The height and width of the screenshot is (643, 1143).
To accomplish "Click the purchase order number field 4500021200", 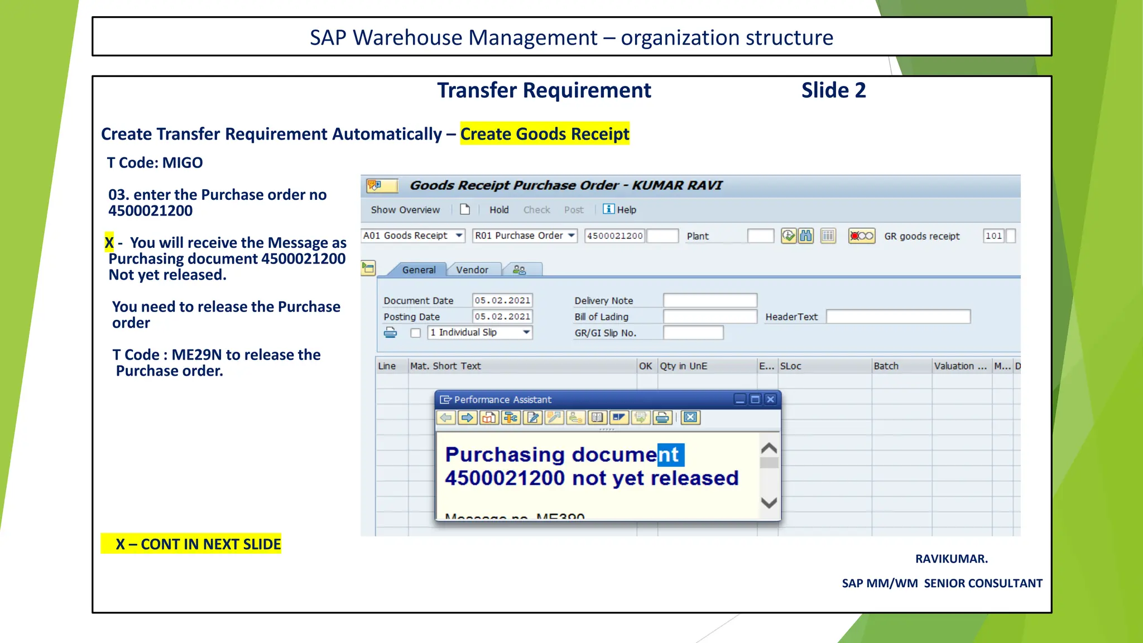I will 615,236.
